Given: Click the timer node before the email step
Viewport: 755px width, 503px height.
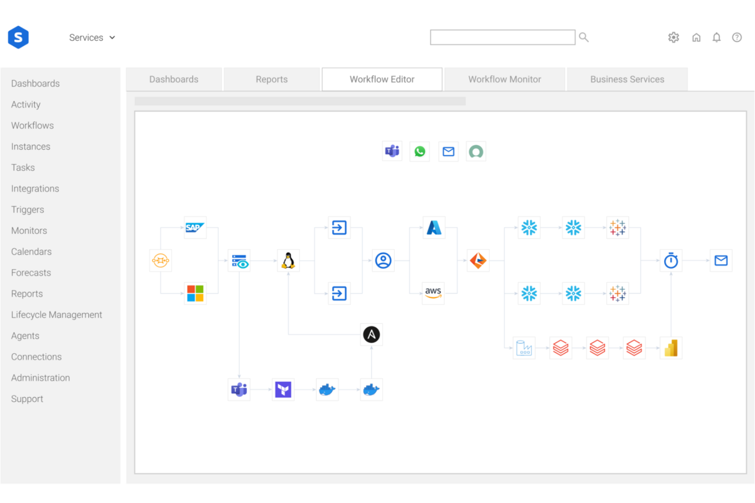Looking at the screenshot, I should (671, 260).
